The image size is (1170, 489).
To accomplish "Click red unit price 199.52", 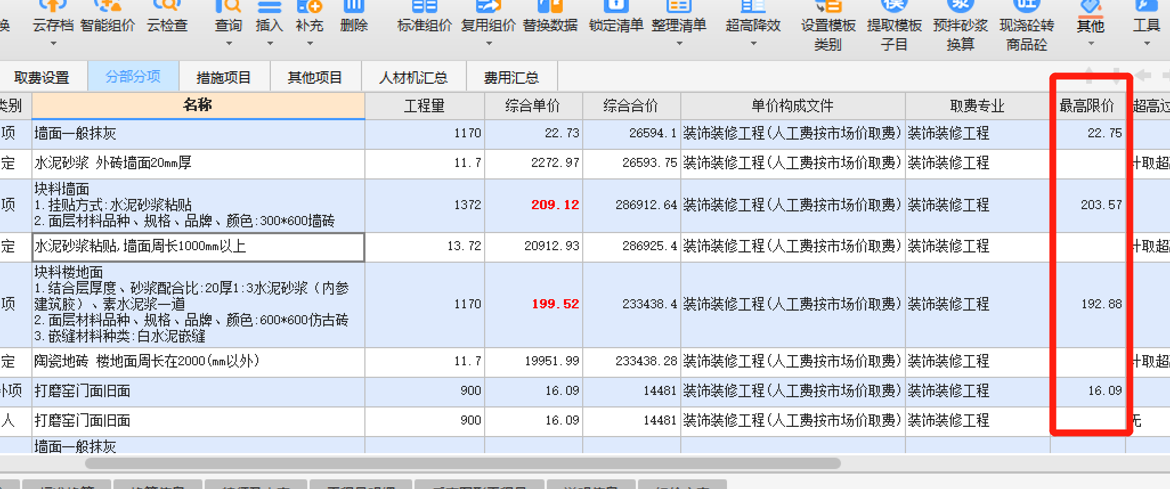I will point(555,304).
